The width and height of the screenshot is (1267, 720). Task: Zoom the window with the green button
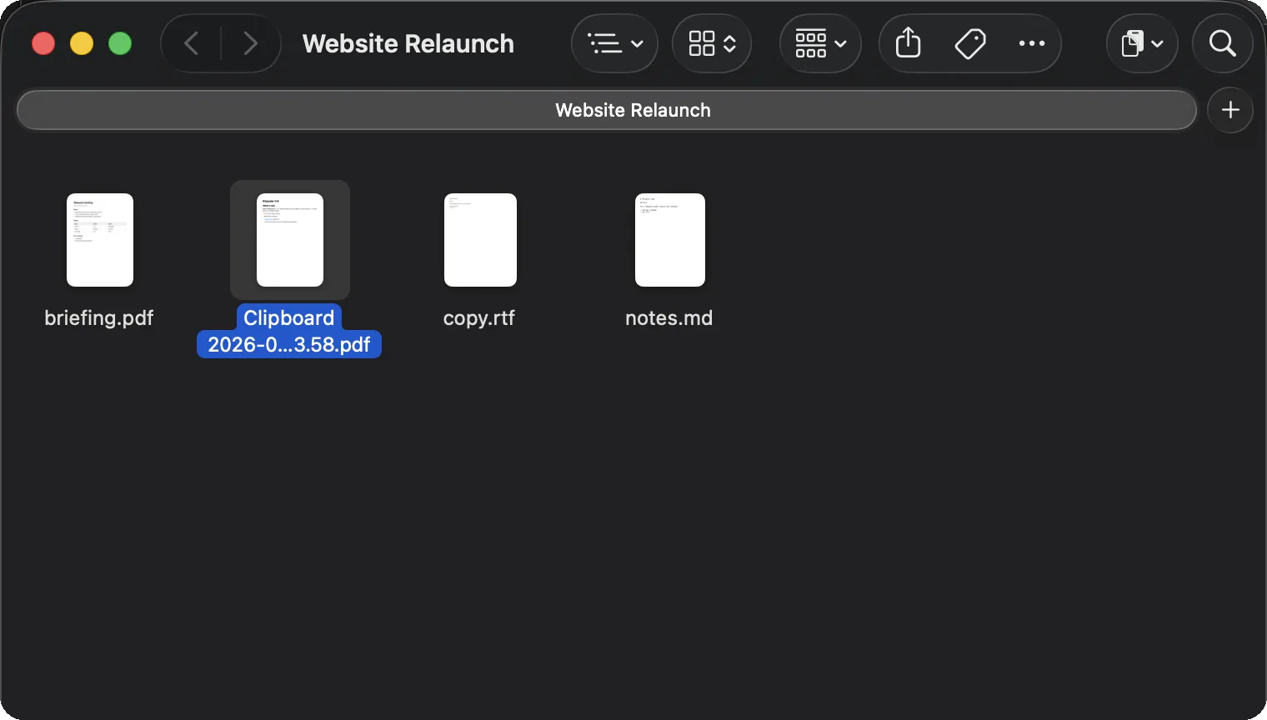(x=120, y=43)
